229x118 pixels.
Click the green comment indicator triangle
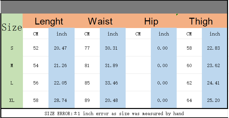click(177, 15)
